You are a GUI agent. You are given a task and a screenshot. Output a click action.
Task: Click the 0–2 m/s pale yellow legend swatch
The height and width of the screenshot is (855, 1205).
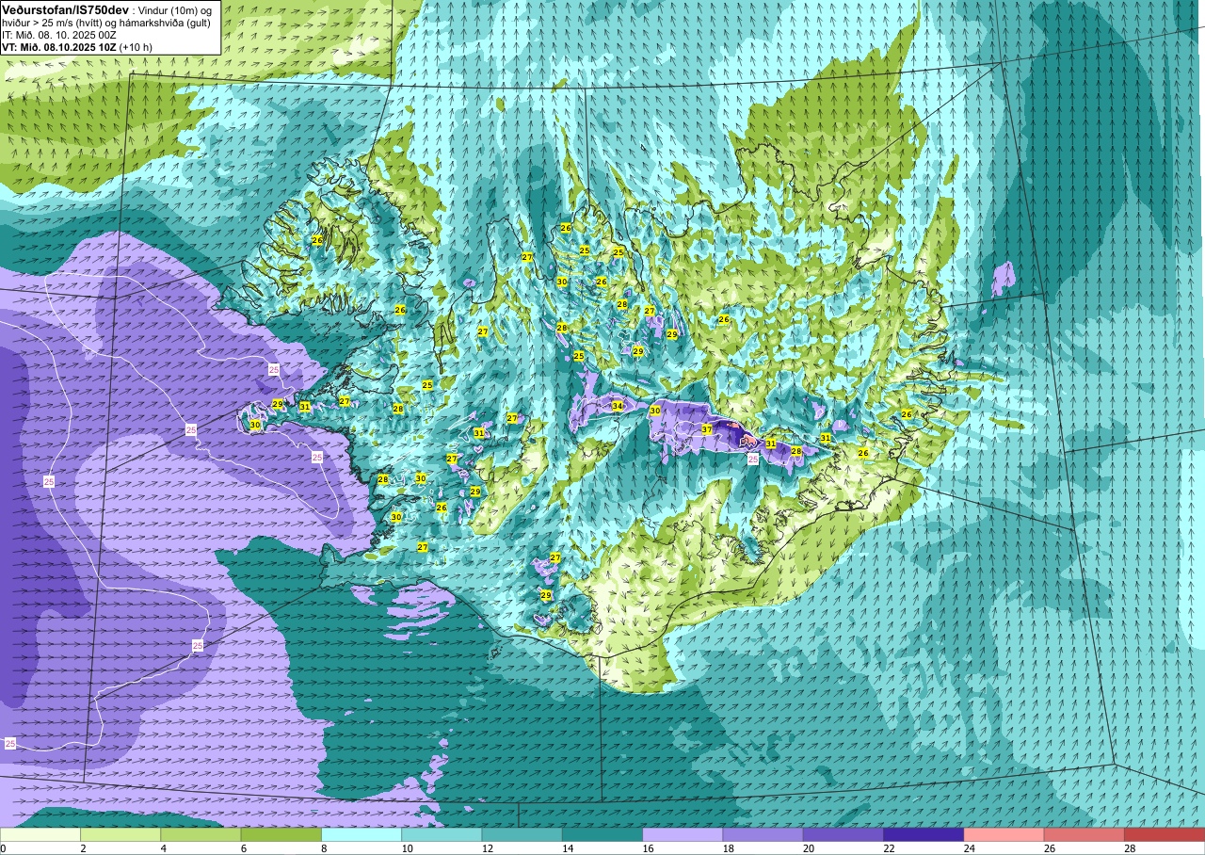tap(40, 834)
